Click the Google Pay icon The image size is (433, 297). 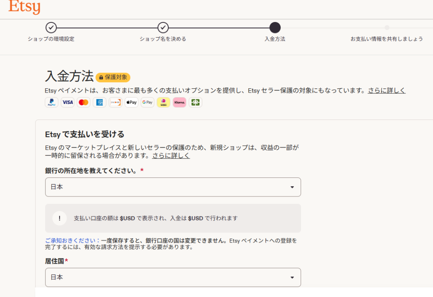pos(148,102)
